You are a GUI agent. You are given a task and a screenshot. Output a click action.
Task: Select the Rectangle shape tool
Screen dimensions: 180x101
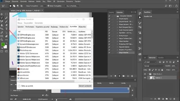pyautogui.click(x=2, y=36)
